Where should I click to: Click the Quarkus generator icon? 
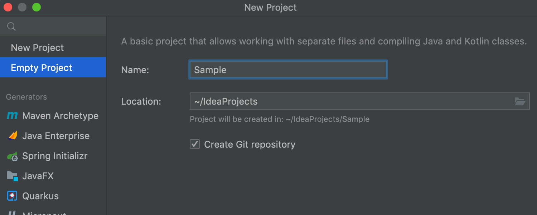click(13, 196)
